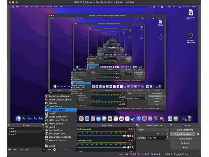The width and height of the screenshot is (209, 157).
Task: Move scene down arrow icon
Action: (27, 149)
